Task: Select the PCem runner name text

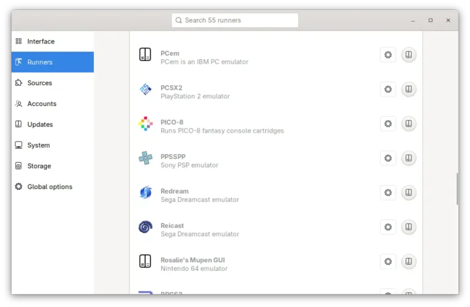Action: tap(170, 53)
